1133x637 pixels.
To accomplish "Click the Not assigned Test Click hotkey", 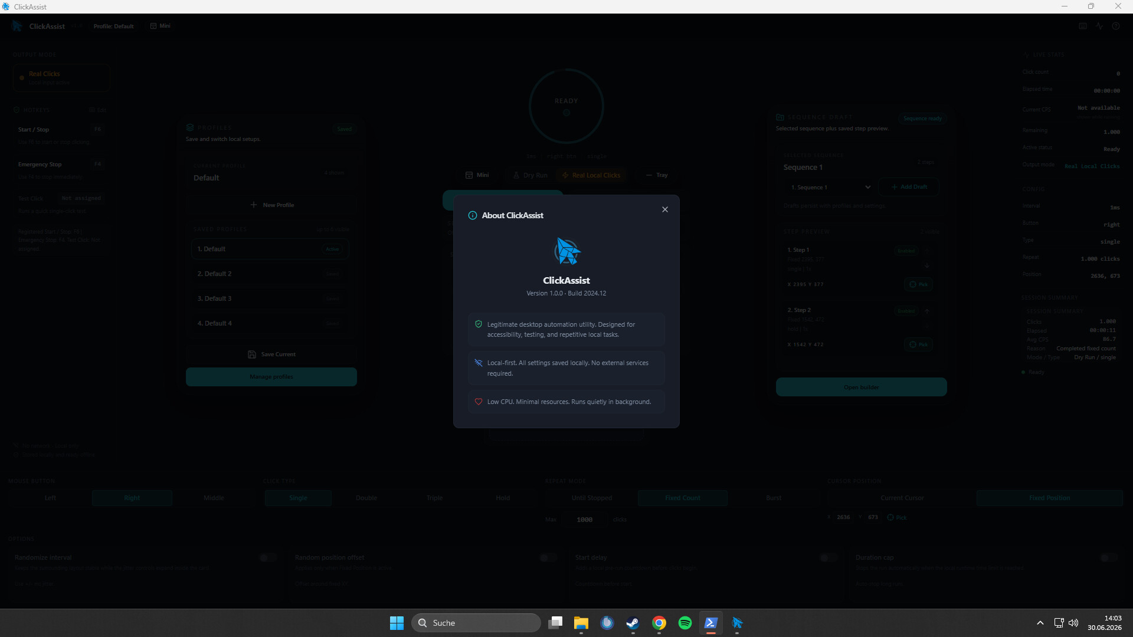I will pos(81,198).
